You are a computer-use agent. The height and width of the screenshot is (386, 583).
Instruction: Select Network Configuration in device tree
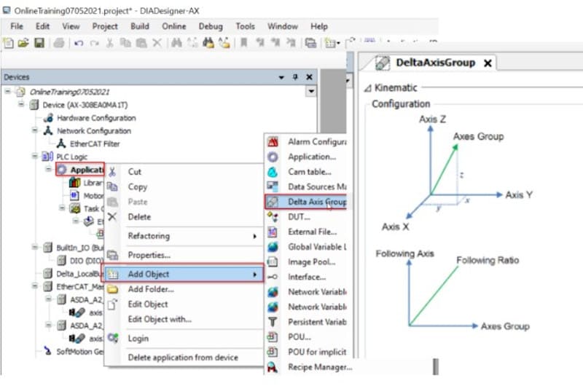(x=93, y=131)
